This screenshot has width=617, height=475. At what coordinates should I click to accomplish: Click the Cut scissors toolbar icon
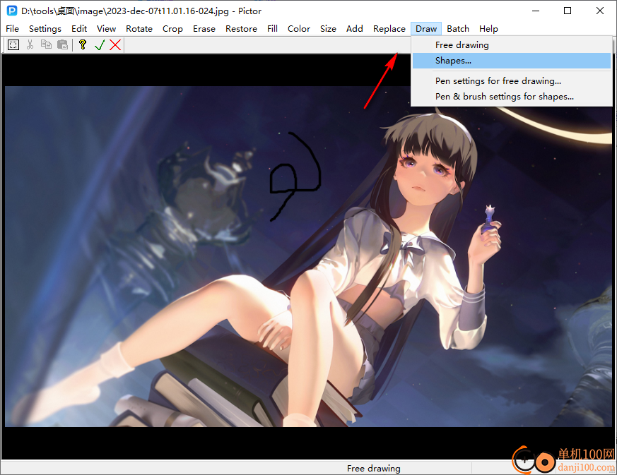30,44
